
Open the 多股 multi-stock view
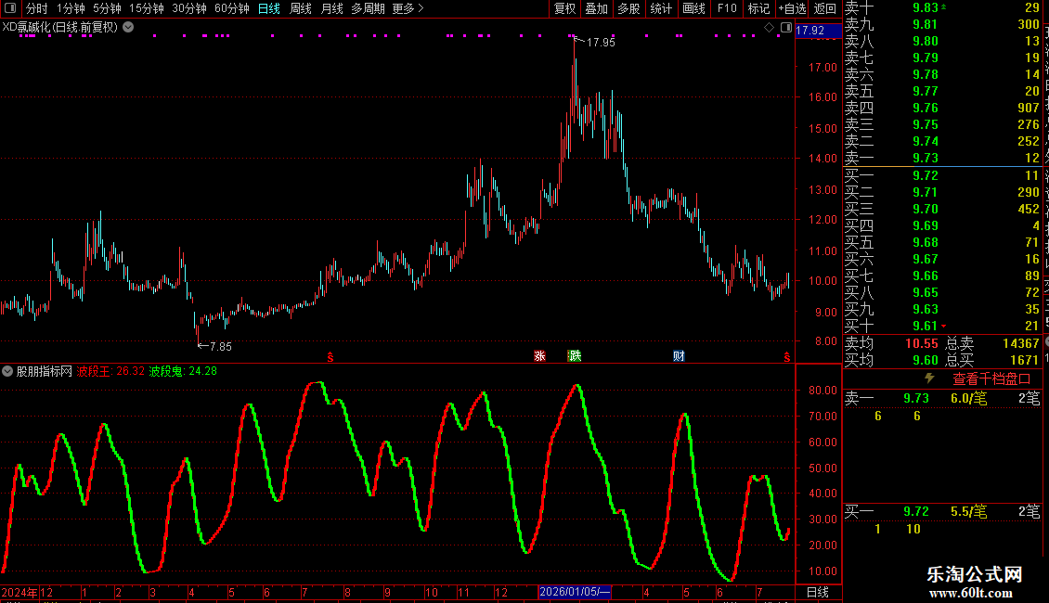pyautogui.click(x=628, y=8)
